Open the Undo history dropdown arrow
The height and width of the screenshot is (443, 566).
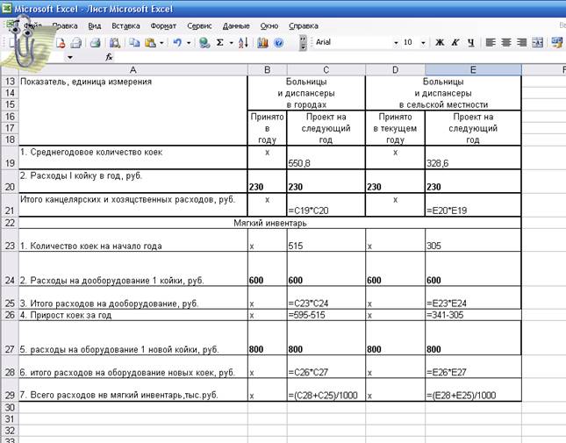point(189,43)
